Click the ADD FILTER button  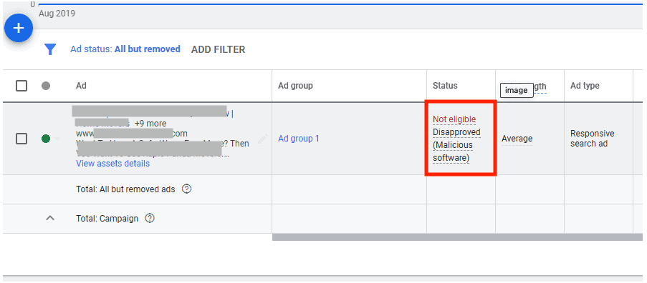pos(219,50)
